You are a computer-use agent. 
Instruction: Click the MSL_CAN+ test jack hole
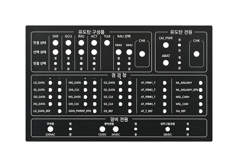tap(201, 97)
